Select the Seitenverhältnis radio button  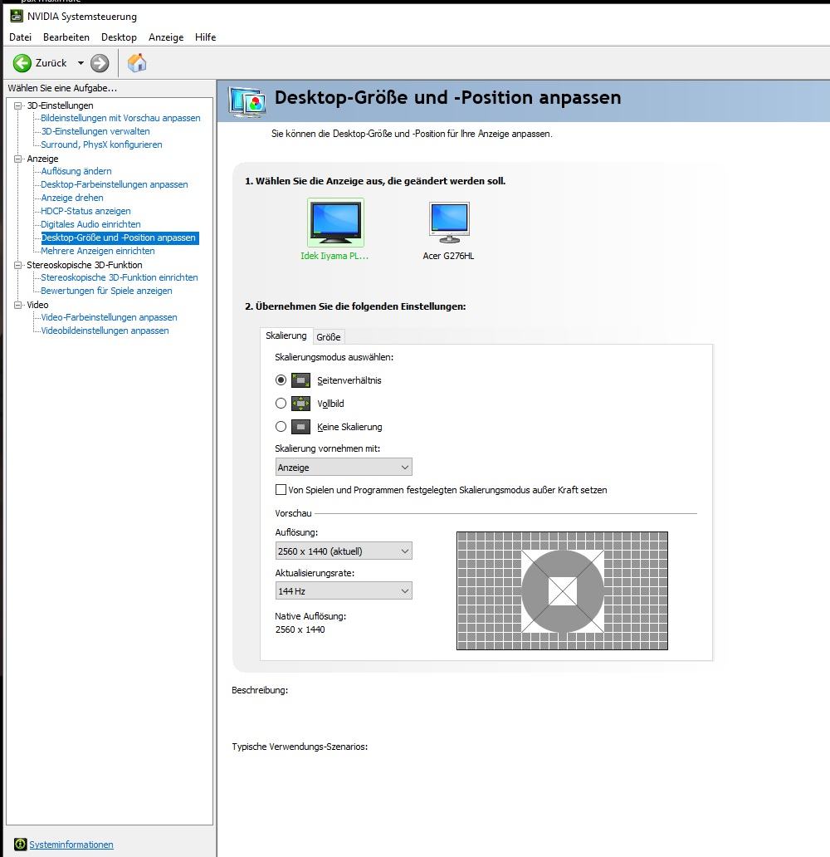pyautogui.click(x=281, y=380)
